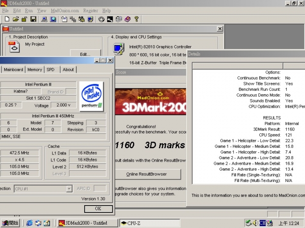Click the Voltage 2.000 v field
The height and width of the screenshot is (228, 305).
tap(64, 105)
